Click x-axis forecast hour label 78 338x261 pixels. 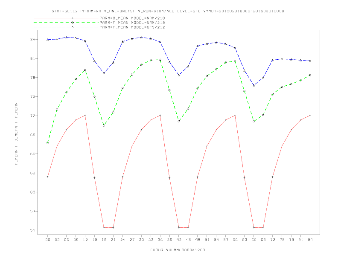point(291,240)
